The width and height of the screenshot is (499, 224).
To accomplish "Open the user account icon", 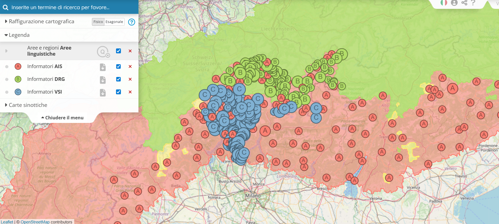I will click(454, 3).
